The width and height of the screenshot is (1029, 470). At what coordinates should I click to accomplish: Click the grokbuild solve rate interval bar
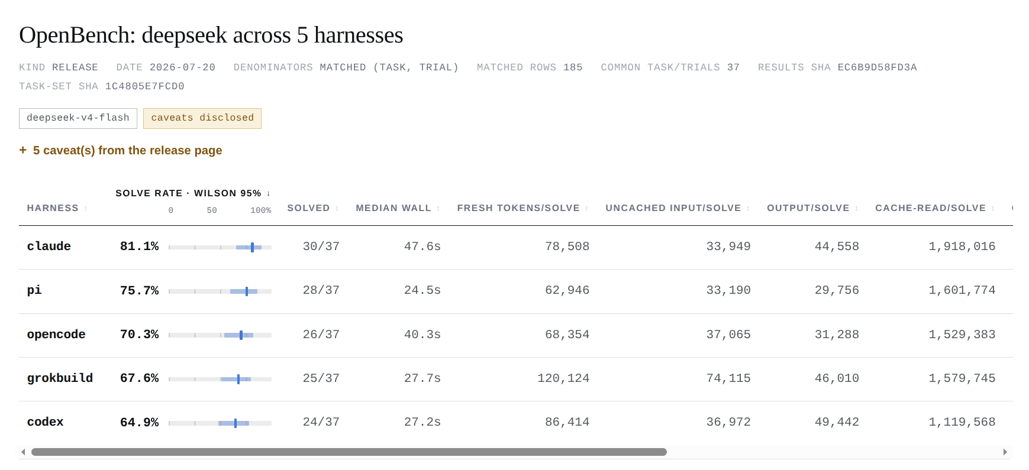pyautogui.click(x=220, y=379)
